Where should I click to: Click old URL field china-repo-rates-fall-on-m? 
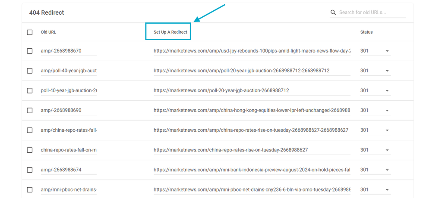point(68,150)
